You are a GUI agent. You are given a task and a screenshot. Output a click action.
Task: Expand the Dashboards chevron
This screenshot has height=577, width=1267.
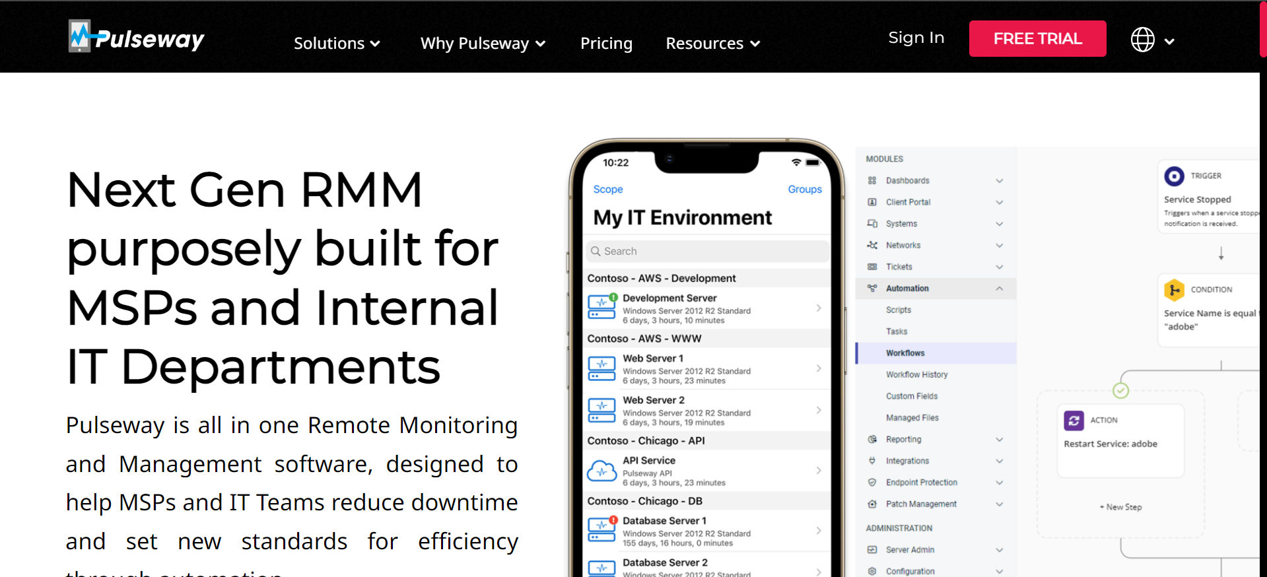point(1000,181)
